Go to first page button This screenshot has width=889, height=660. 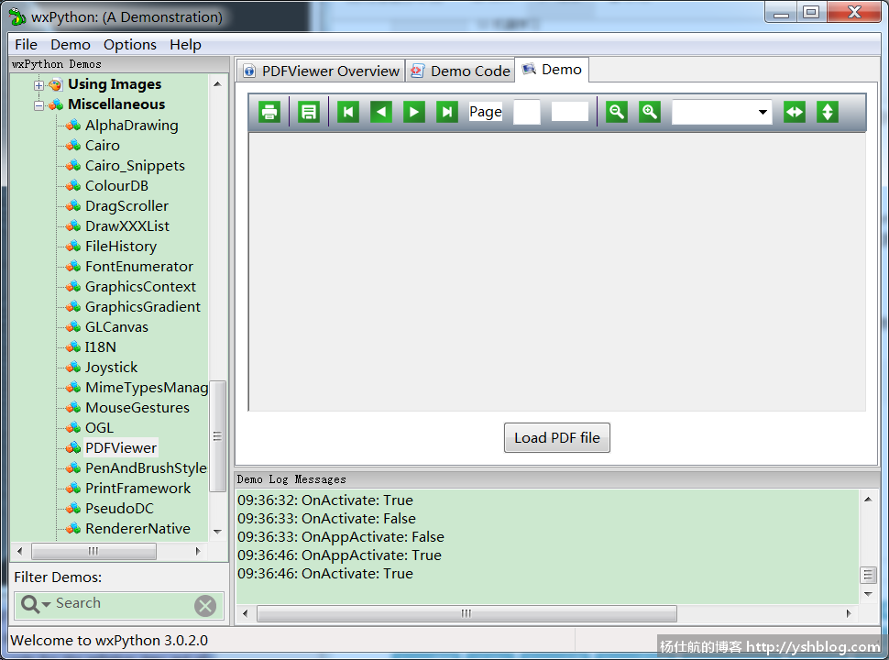(x=348, y=112)
